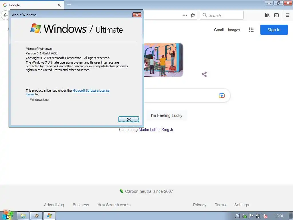Open the Images link on Google
The image size is (293, 220).
tap(234, 30)
